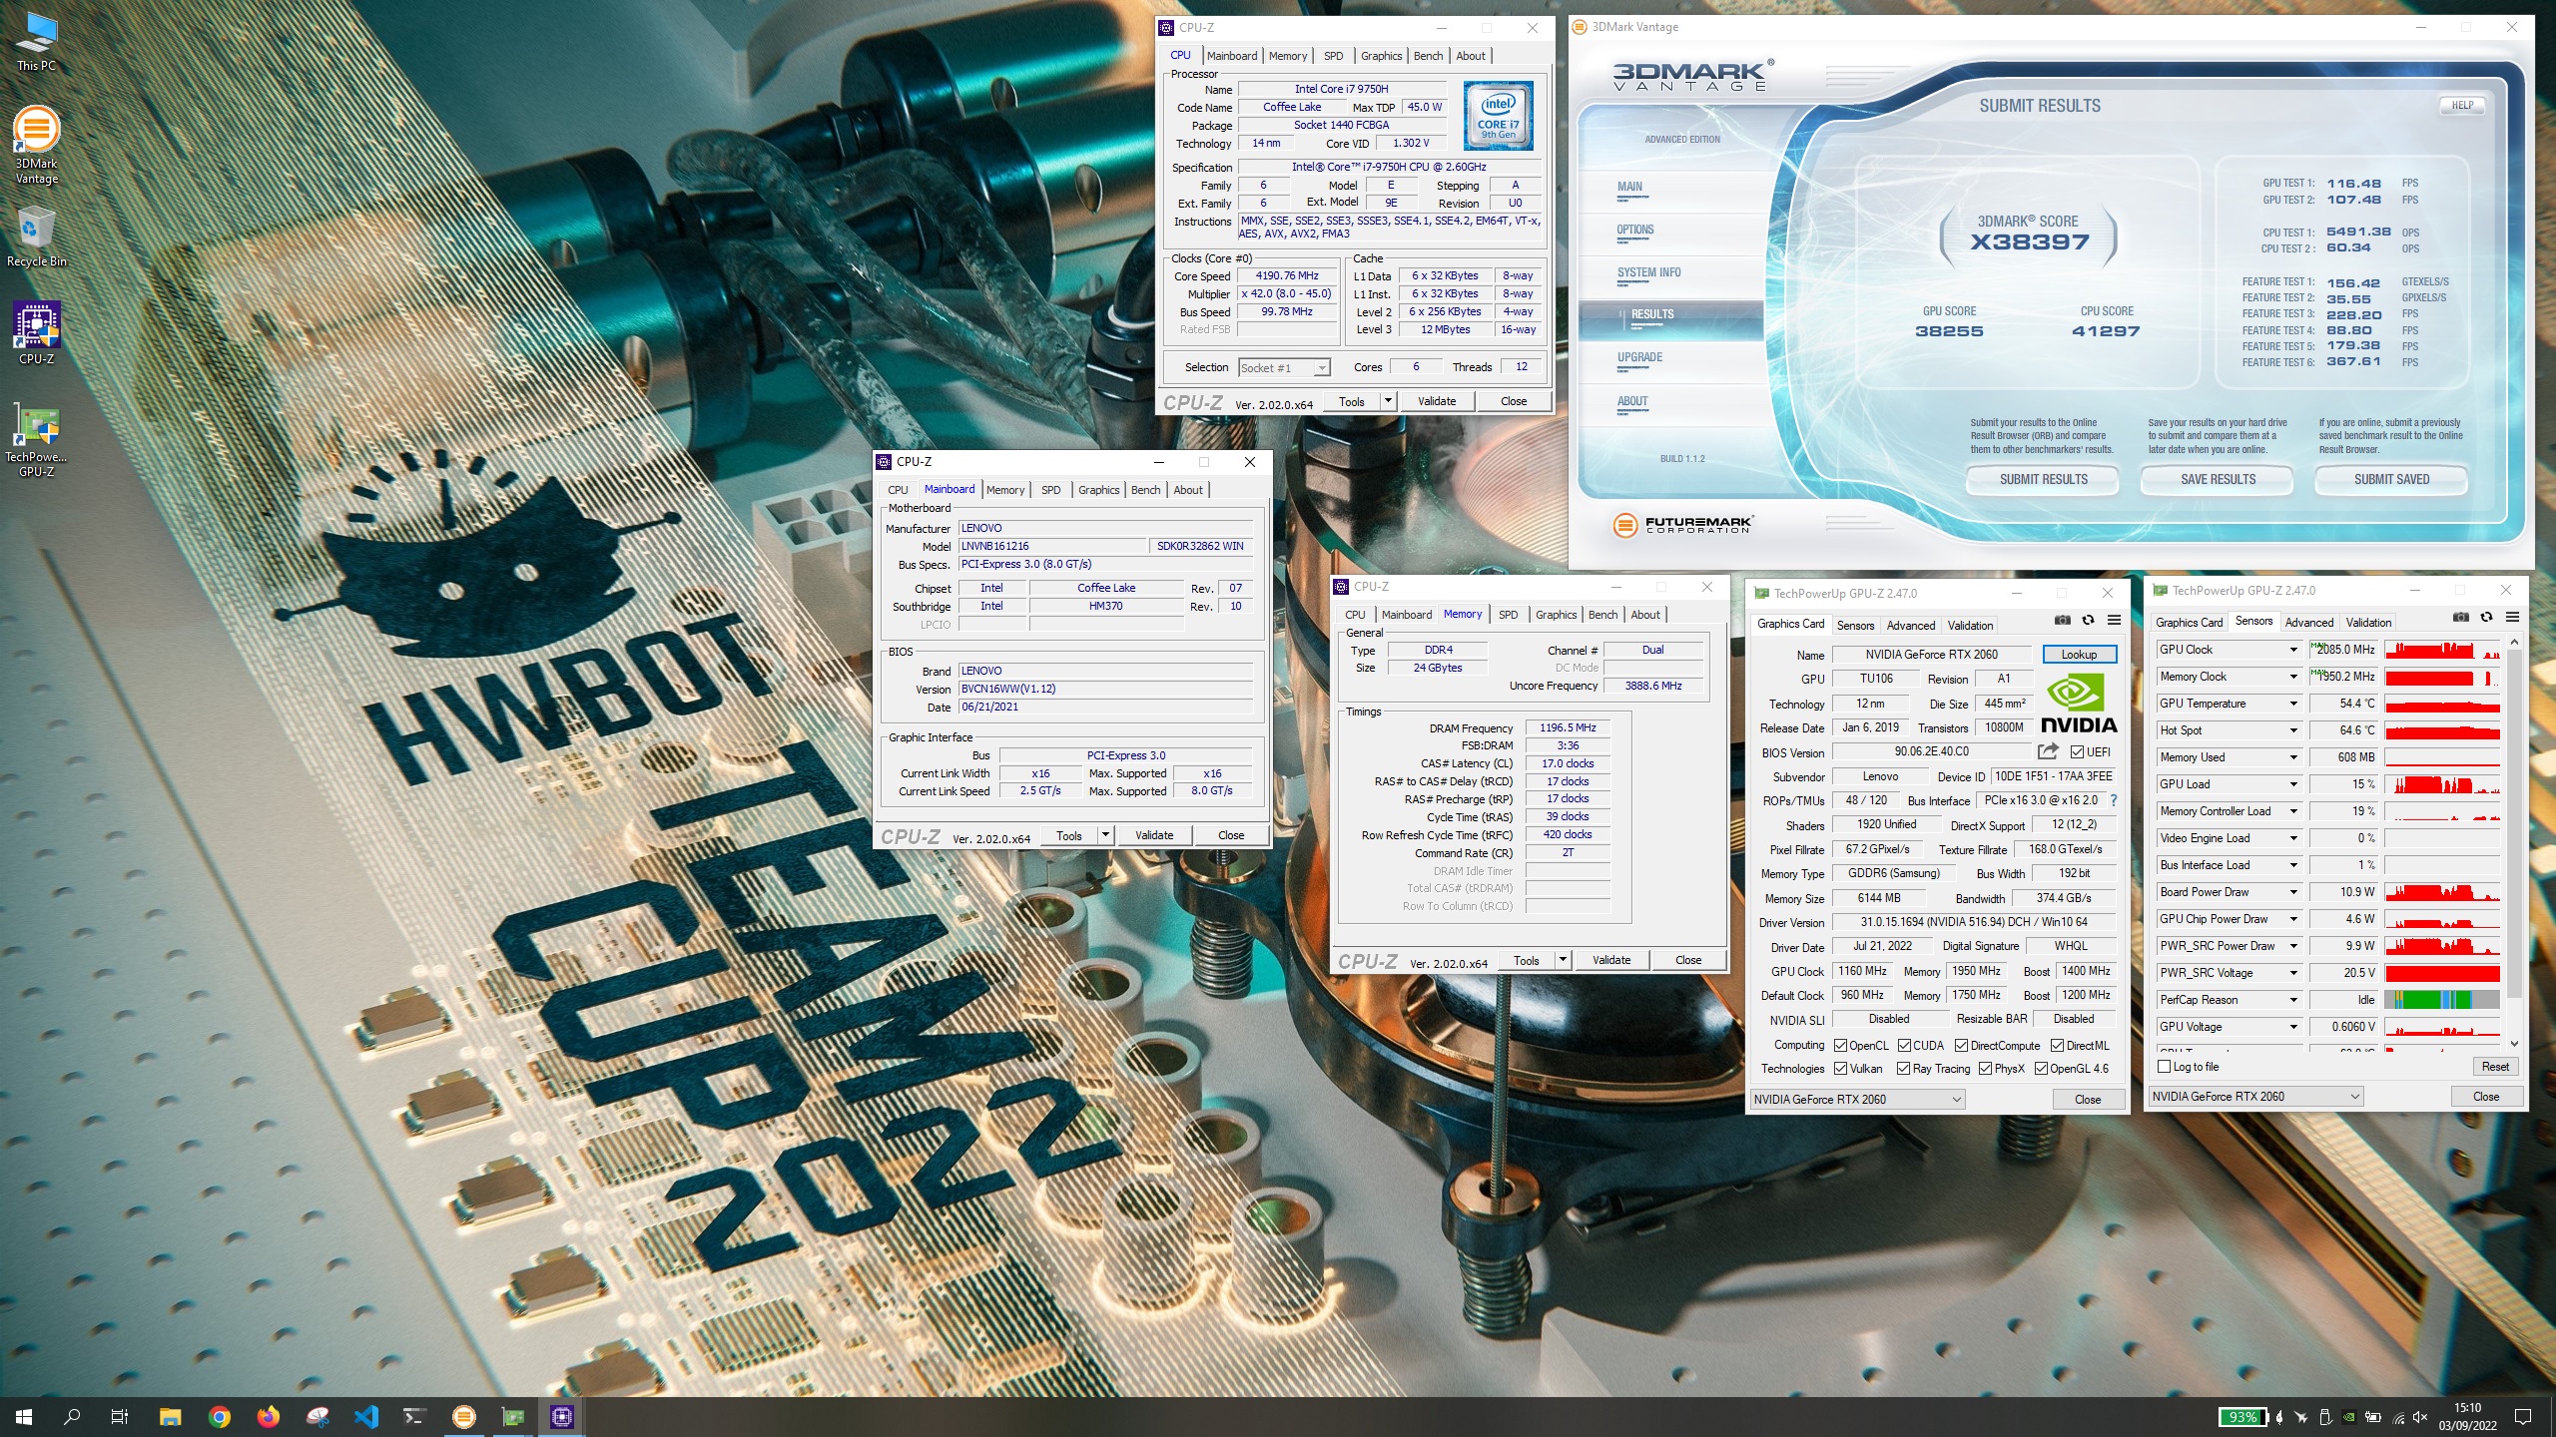Click the GPU-Z screenshot camera icon in Graphics Card window

pyautogui.click(x=2062, y=621)
